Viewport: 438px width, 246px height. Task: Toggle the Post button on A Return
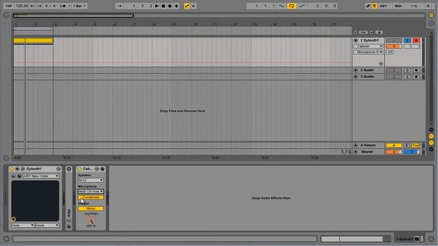(x=415, y=146)
